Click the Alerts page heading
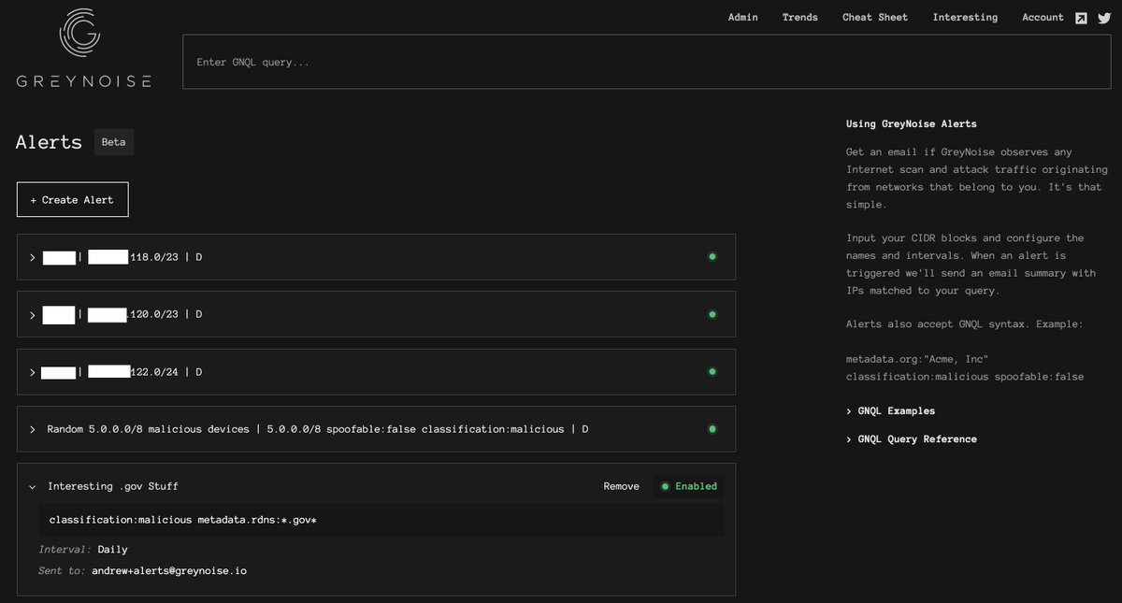Screen dimensions: 1122x603 pos(50,142)
